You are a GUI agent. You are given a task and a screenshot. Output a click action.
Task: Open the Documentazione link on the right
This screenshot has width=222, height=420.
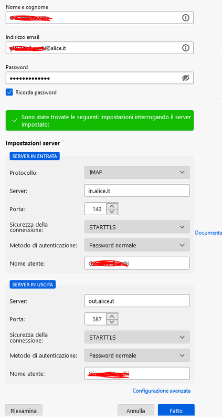[x=208, y=233]
